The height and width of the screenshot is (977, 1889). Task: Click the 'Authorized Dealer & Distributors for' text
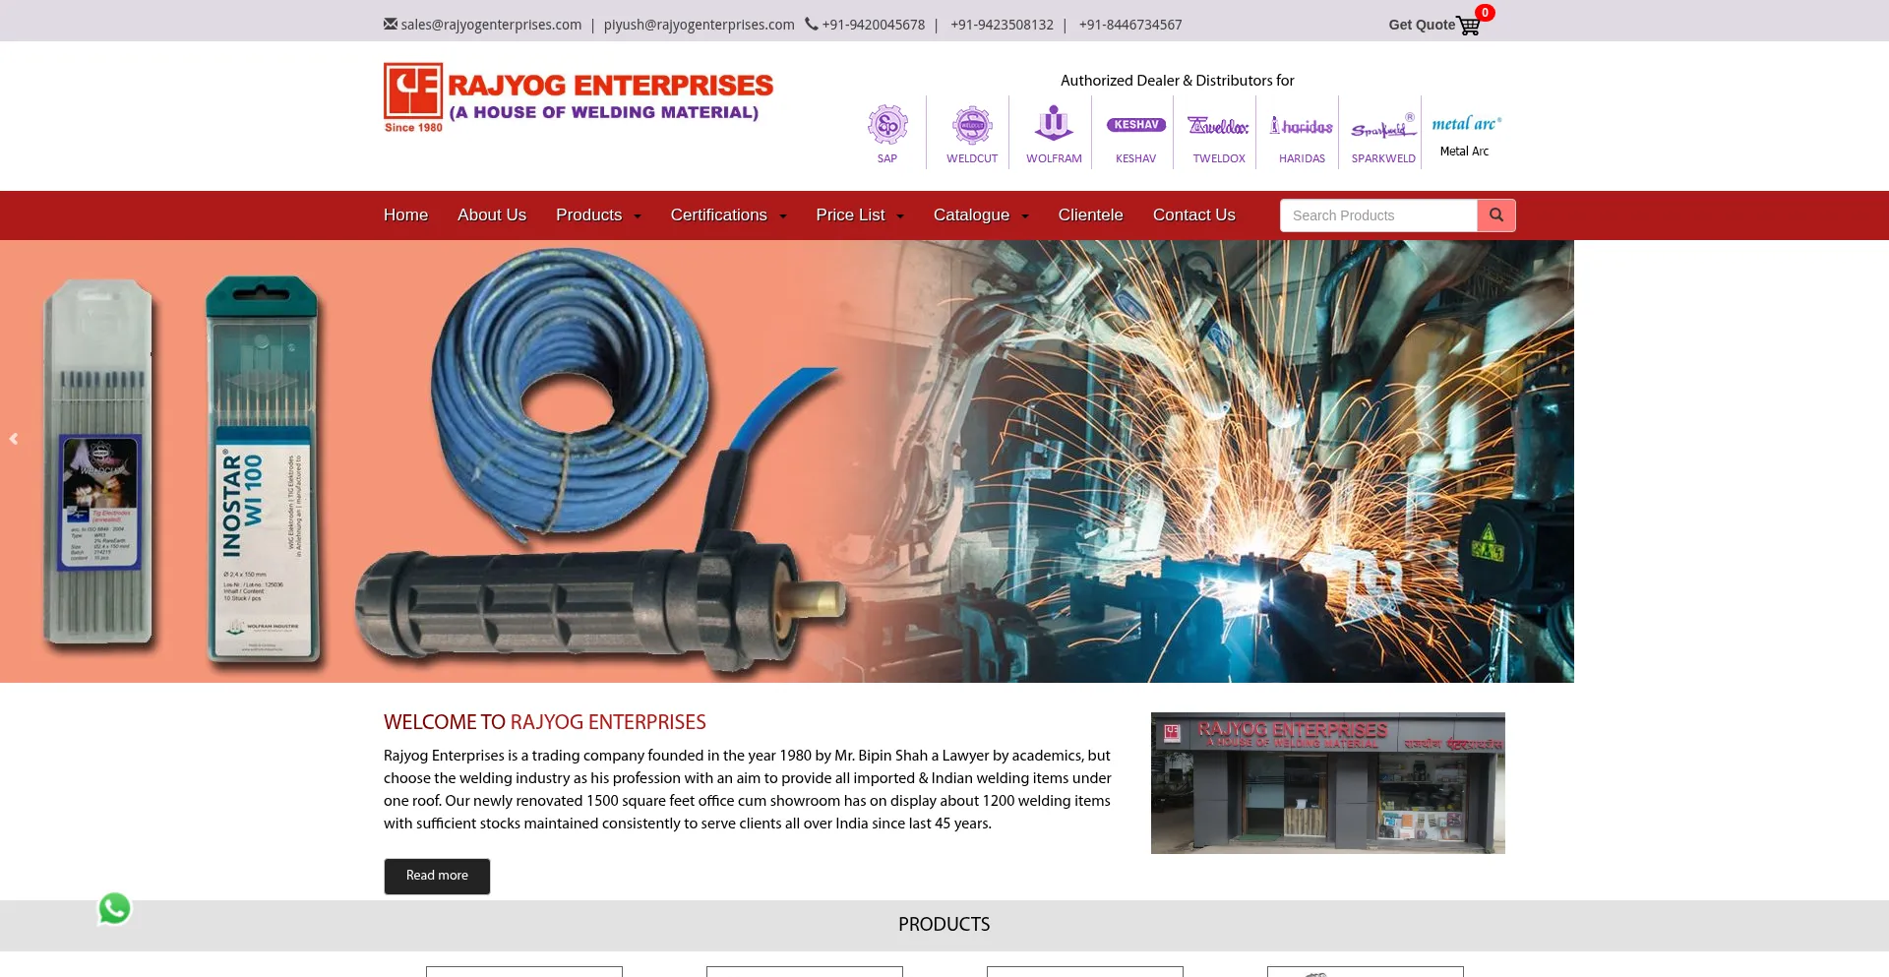click(x=1178, y=81)
